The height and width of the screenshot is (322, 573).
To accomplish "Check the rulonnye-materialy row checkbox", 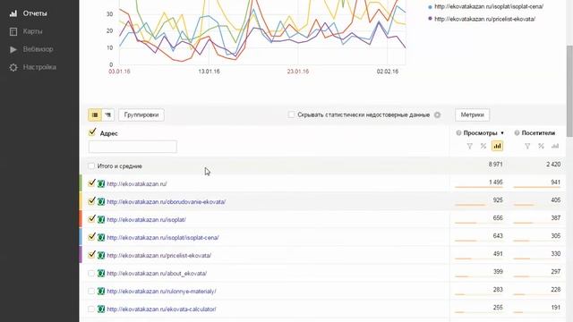I will tap(91, 292).
